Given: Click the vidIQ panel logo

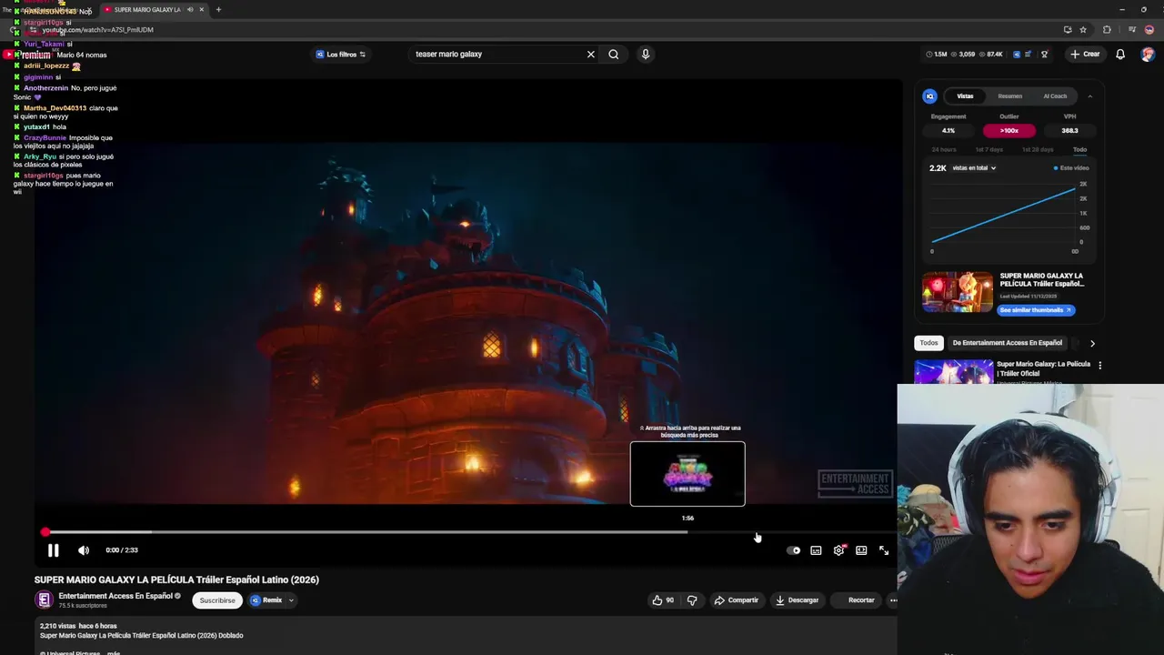Looking at the screenshot, I should [x=929, y=96].
